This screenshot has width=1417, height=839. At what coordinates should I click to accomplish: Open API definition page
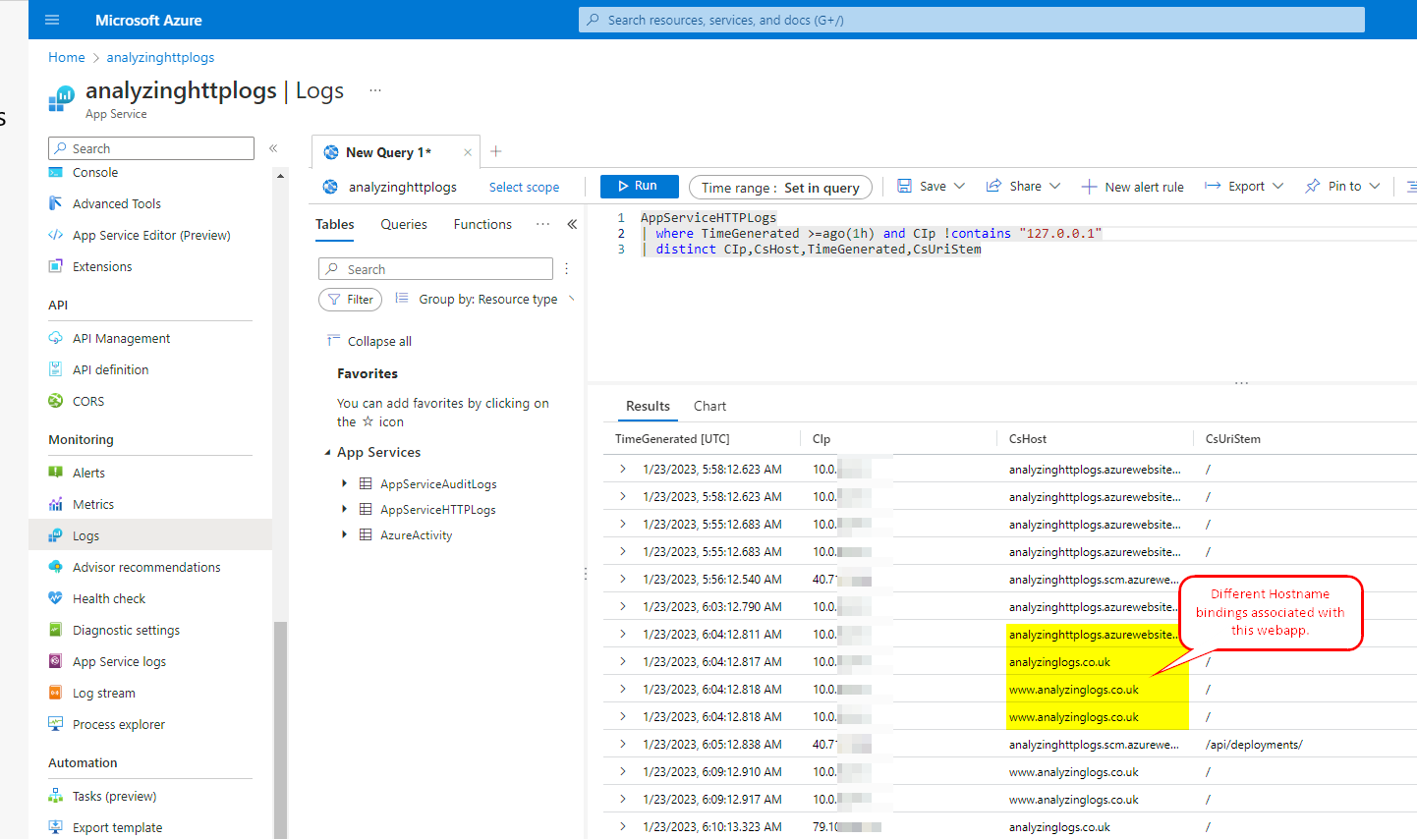pyautogui.click(x=110, y=369)
